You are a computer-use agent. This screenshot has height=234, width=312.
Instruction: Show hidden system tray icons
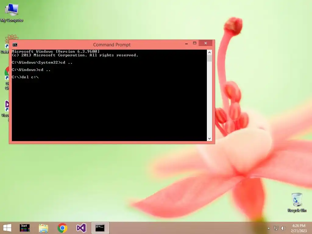click(269, 228)
